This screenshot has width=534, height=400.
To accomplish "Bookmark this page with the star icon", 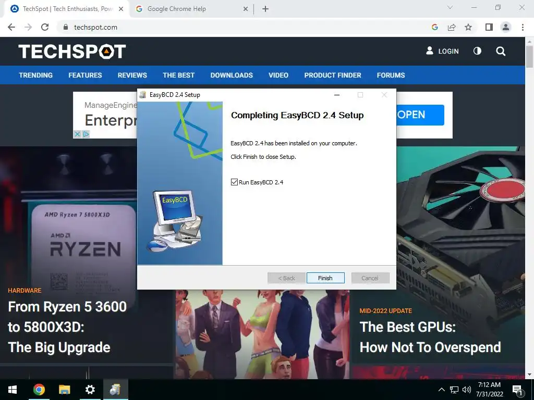I will [468, 27].
